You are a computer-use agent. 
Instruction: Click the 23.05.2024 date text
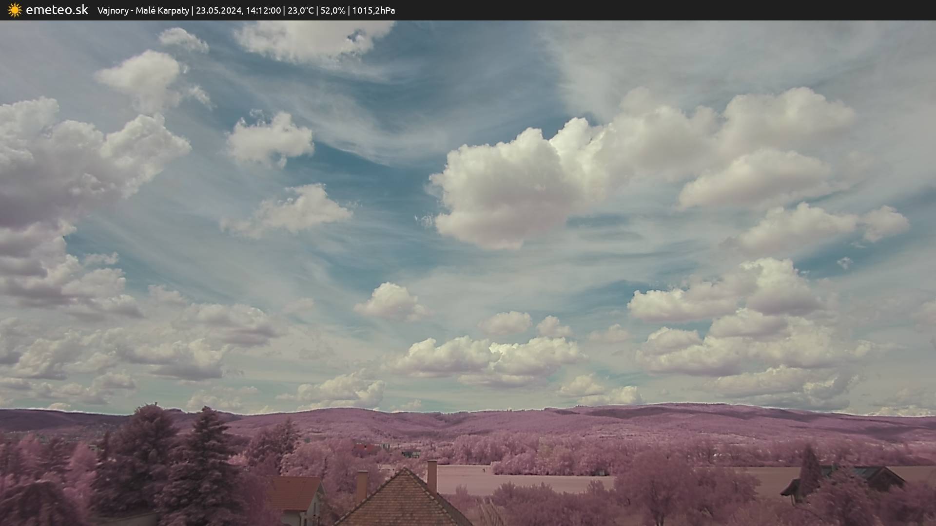point(219,11)
